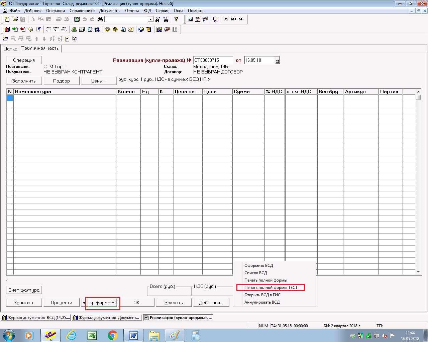Click the globe toolbar icon
The width and height of the screenshot is (428, 342).
point(141,29)
